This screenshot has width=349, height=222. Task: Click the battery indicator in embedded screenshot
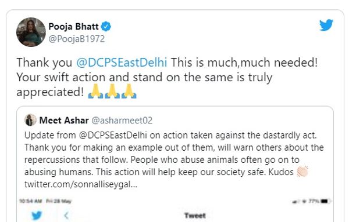[325, 201]
